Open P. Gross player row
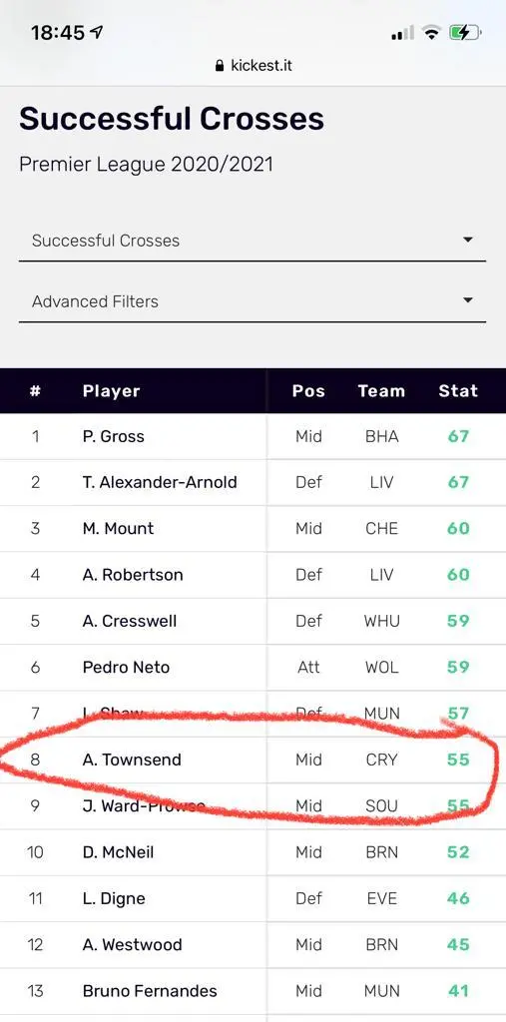 [253, 436]
